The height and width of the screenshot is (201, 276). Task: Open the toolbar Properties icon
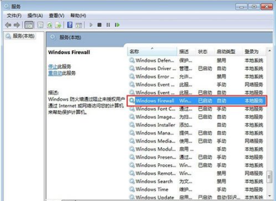(x=41, y=25)
